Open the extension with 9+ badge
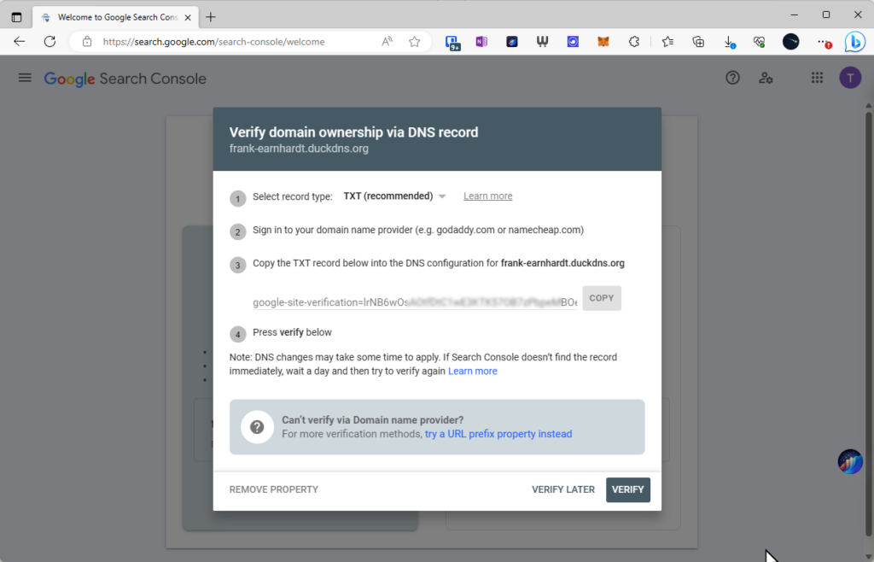The image size is (874, 562). [452, 43]
